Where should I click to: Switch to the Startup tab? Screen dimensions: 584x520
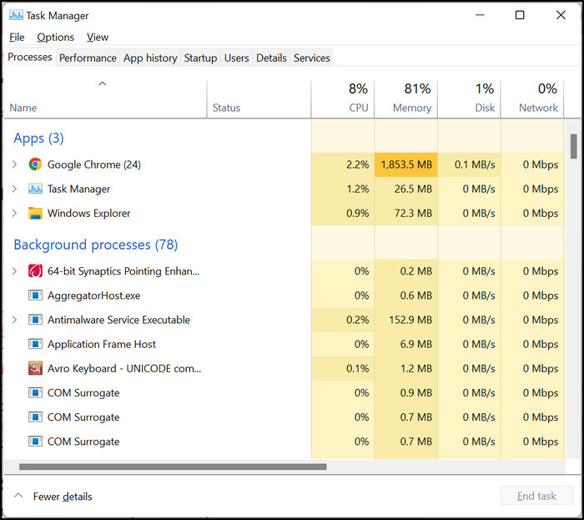click(201, 58)
